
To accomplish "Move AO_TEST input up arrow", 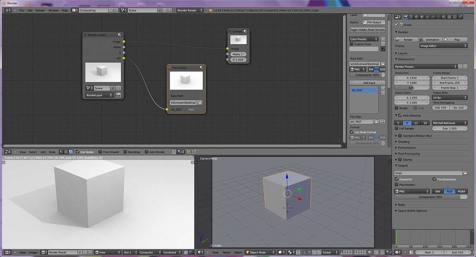I will pyautogui.click(x=383, y=88).
